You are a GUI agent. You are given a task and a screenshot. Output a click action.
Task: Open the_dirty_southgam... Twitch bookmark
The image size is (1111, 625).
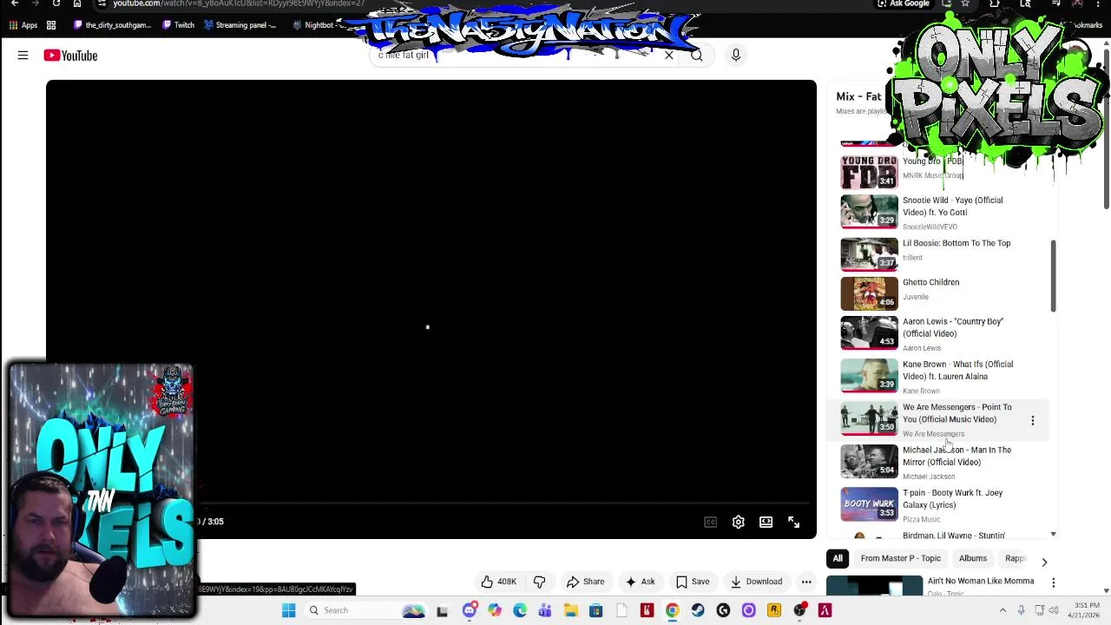113,25
